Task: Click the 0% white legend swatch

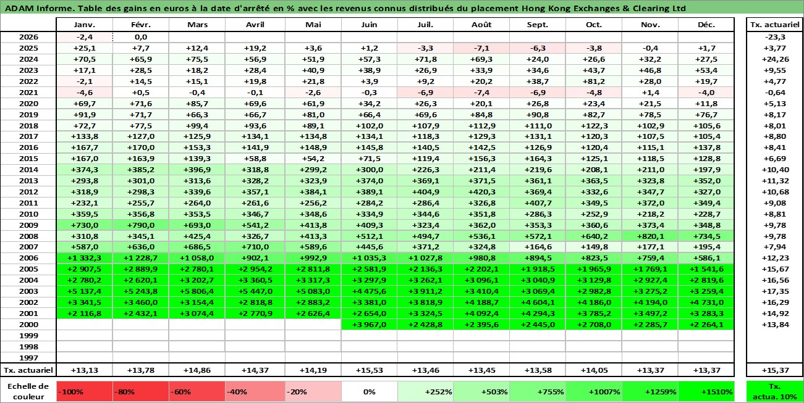Action: [x=369, y=391]
